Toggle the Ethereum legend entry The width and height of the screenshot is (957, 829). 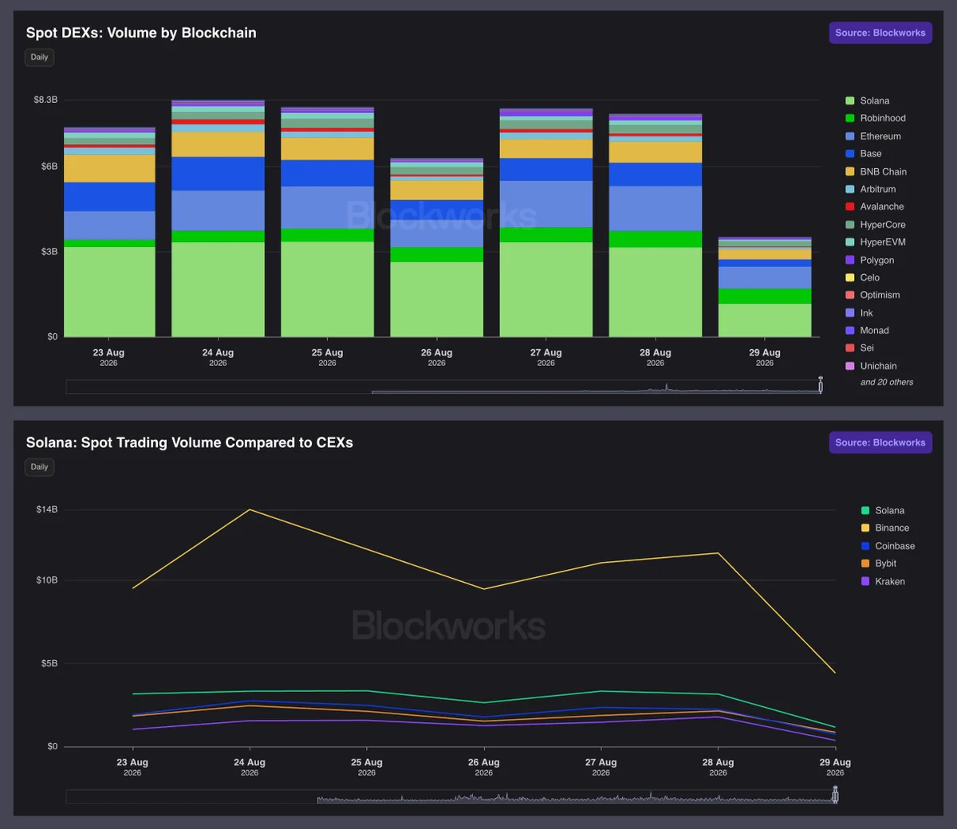pos(873,136)
